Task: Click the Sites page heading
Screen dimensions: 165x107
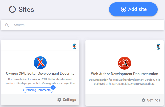Action: [26, 9]
